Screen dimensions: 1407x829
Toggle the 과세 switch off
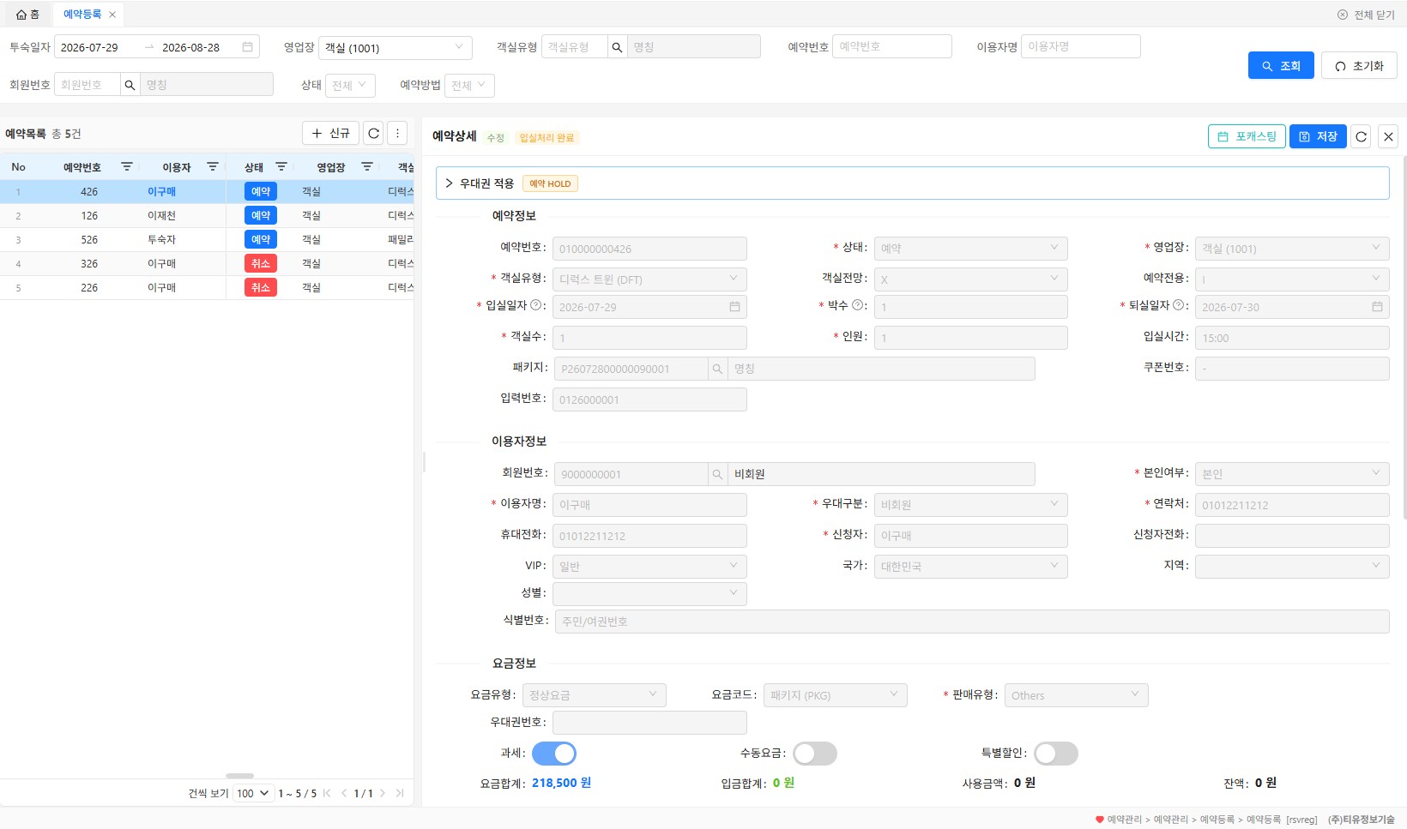tap(554, 754)
